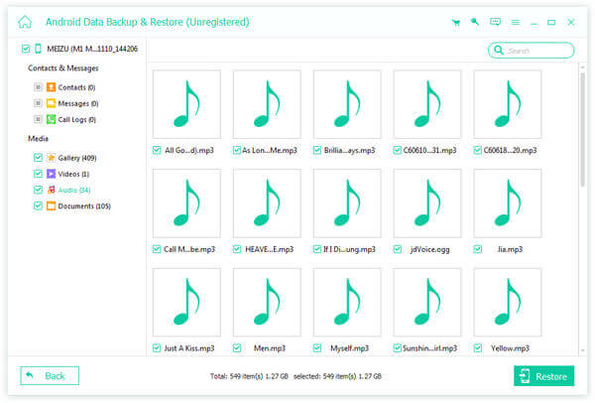This screenshot has width=595, height=403.
Task: Toggle checkbox for Yellow.mp3
Action: point(478,348)
